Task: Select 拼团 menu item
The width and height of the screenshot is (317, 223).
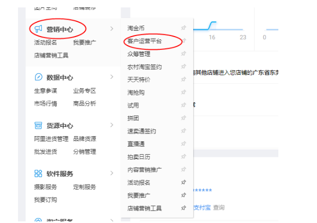Action: (133, 118)
